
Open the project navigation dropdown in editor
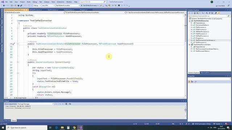click(34, 13)
